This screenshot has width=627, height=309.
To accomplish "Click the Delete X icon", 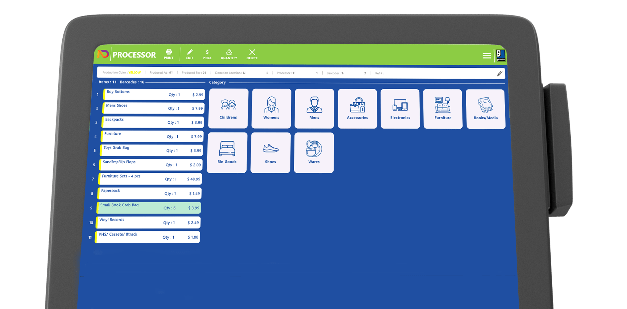I will pyautogui.click(x=252, y=54).
